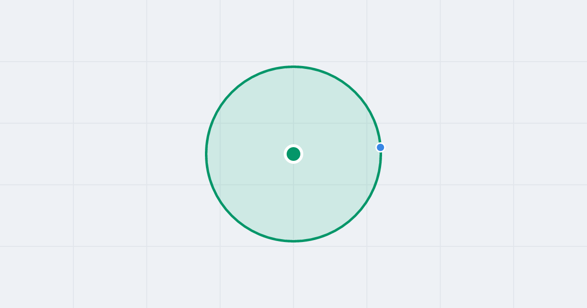Click the green center point of the circle
Image resolution: width=587 pixels, height=308 pixels.
[x=293, y=154]
